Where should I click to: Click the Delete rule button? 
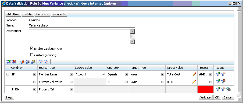coord(28,14)
